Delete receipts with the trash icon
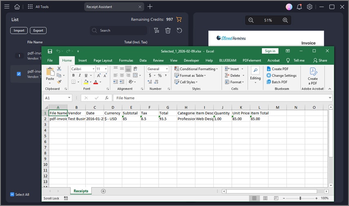The height and width of the screenshot is (206, 349). click(x=168, y=31)
